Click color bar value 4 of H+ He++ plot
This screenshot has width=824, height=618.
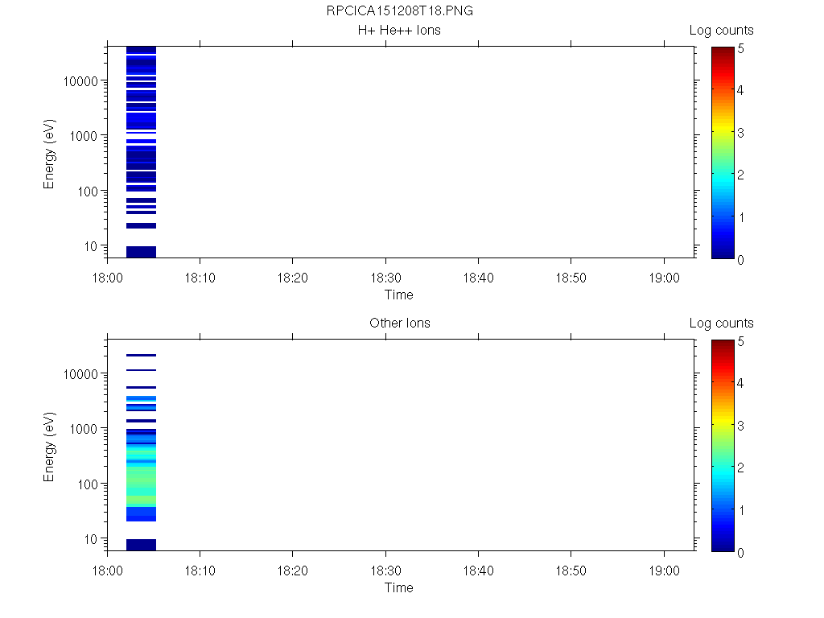(x=740, y=90)
